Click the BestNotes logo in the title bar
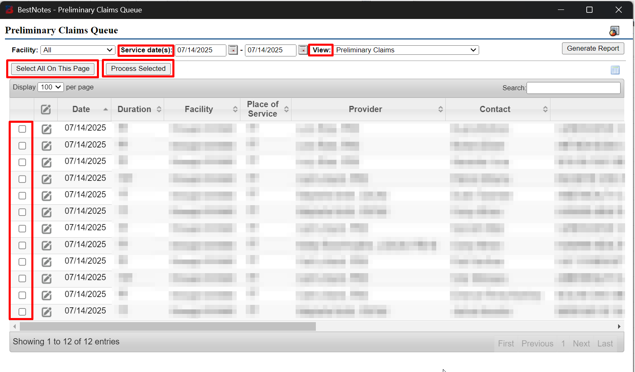This screenshot has height=372, width=635. pyautogui.click(x=9, y=9)
